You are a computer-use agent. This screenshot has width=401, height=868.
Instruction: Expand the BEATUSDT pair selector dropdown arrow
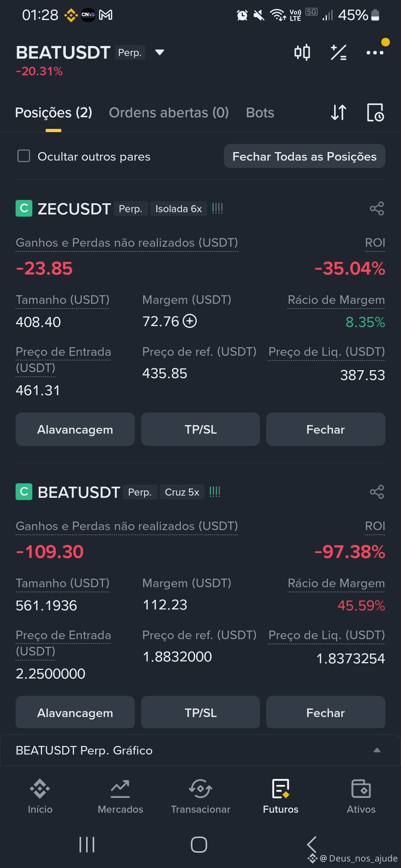click(x=160, y=52)
